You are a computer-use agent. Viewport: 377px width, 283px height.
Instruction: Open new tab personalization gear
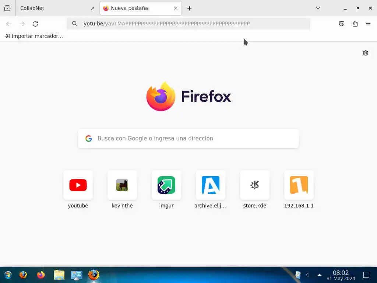pyautogui.click(x=366, y=53)
